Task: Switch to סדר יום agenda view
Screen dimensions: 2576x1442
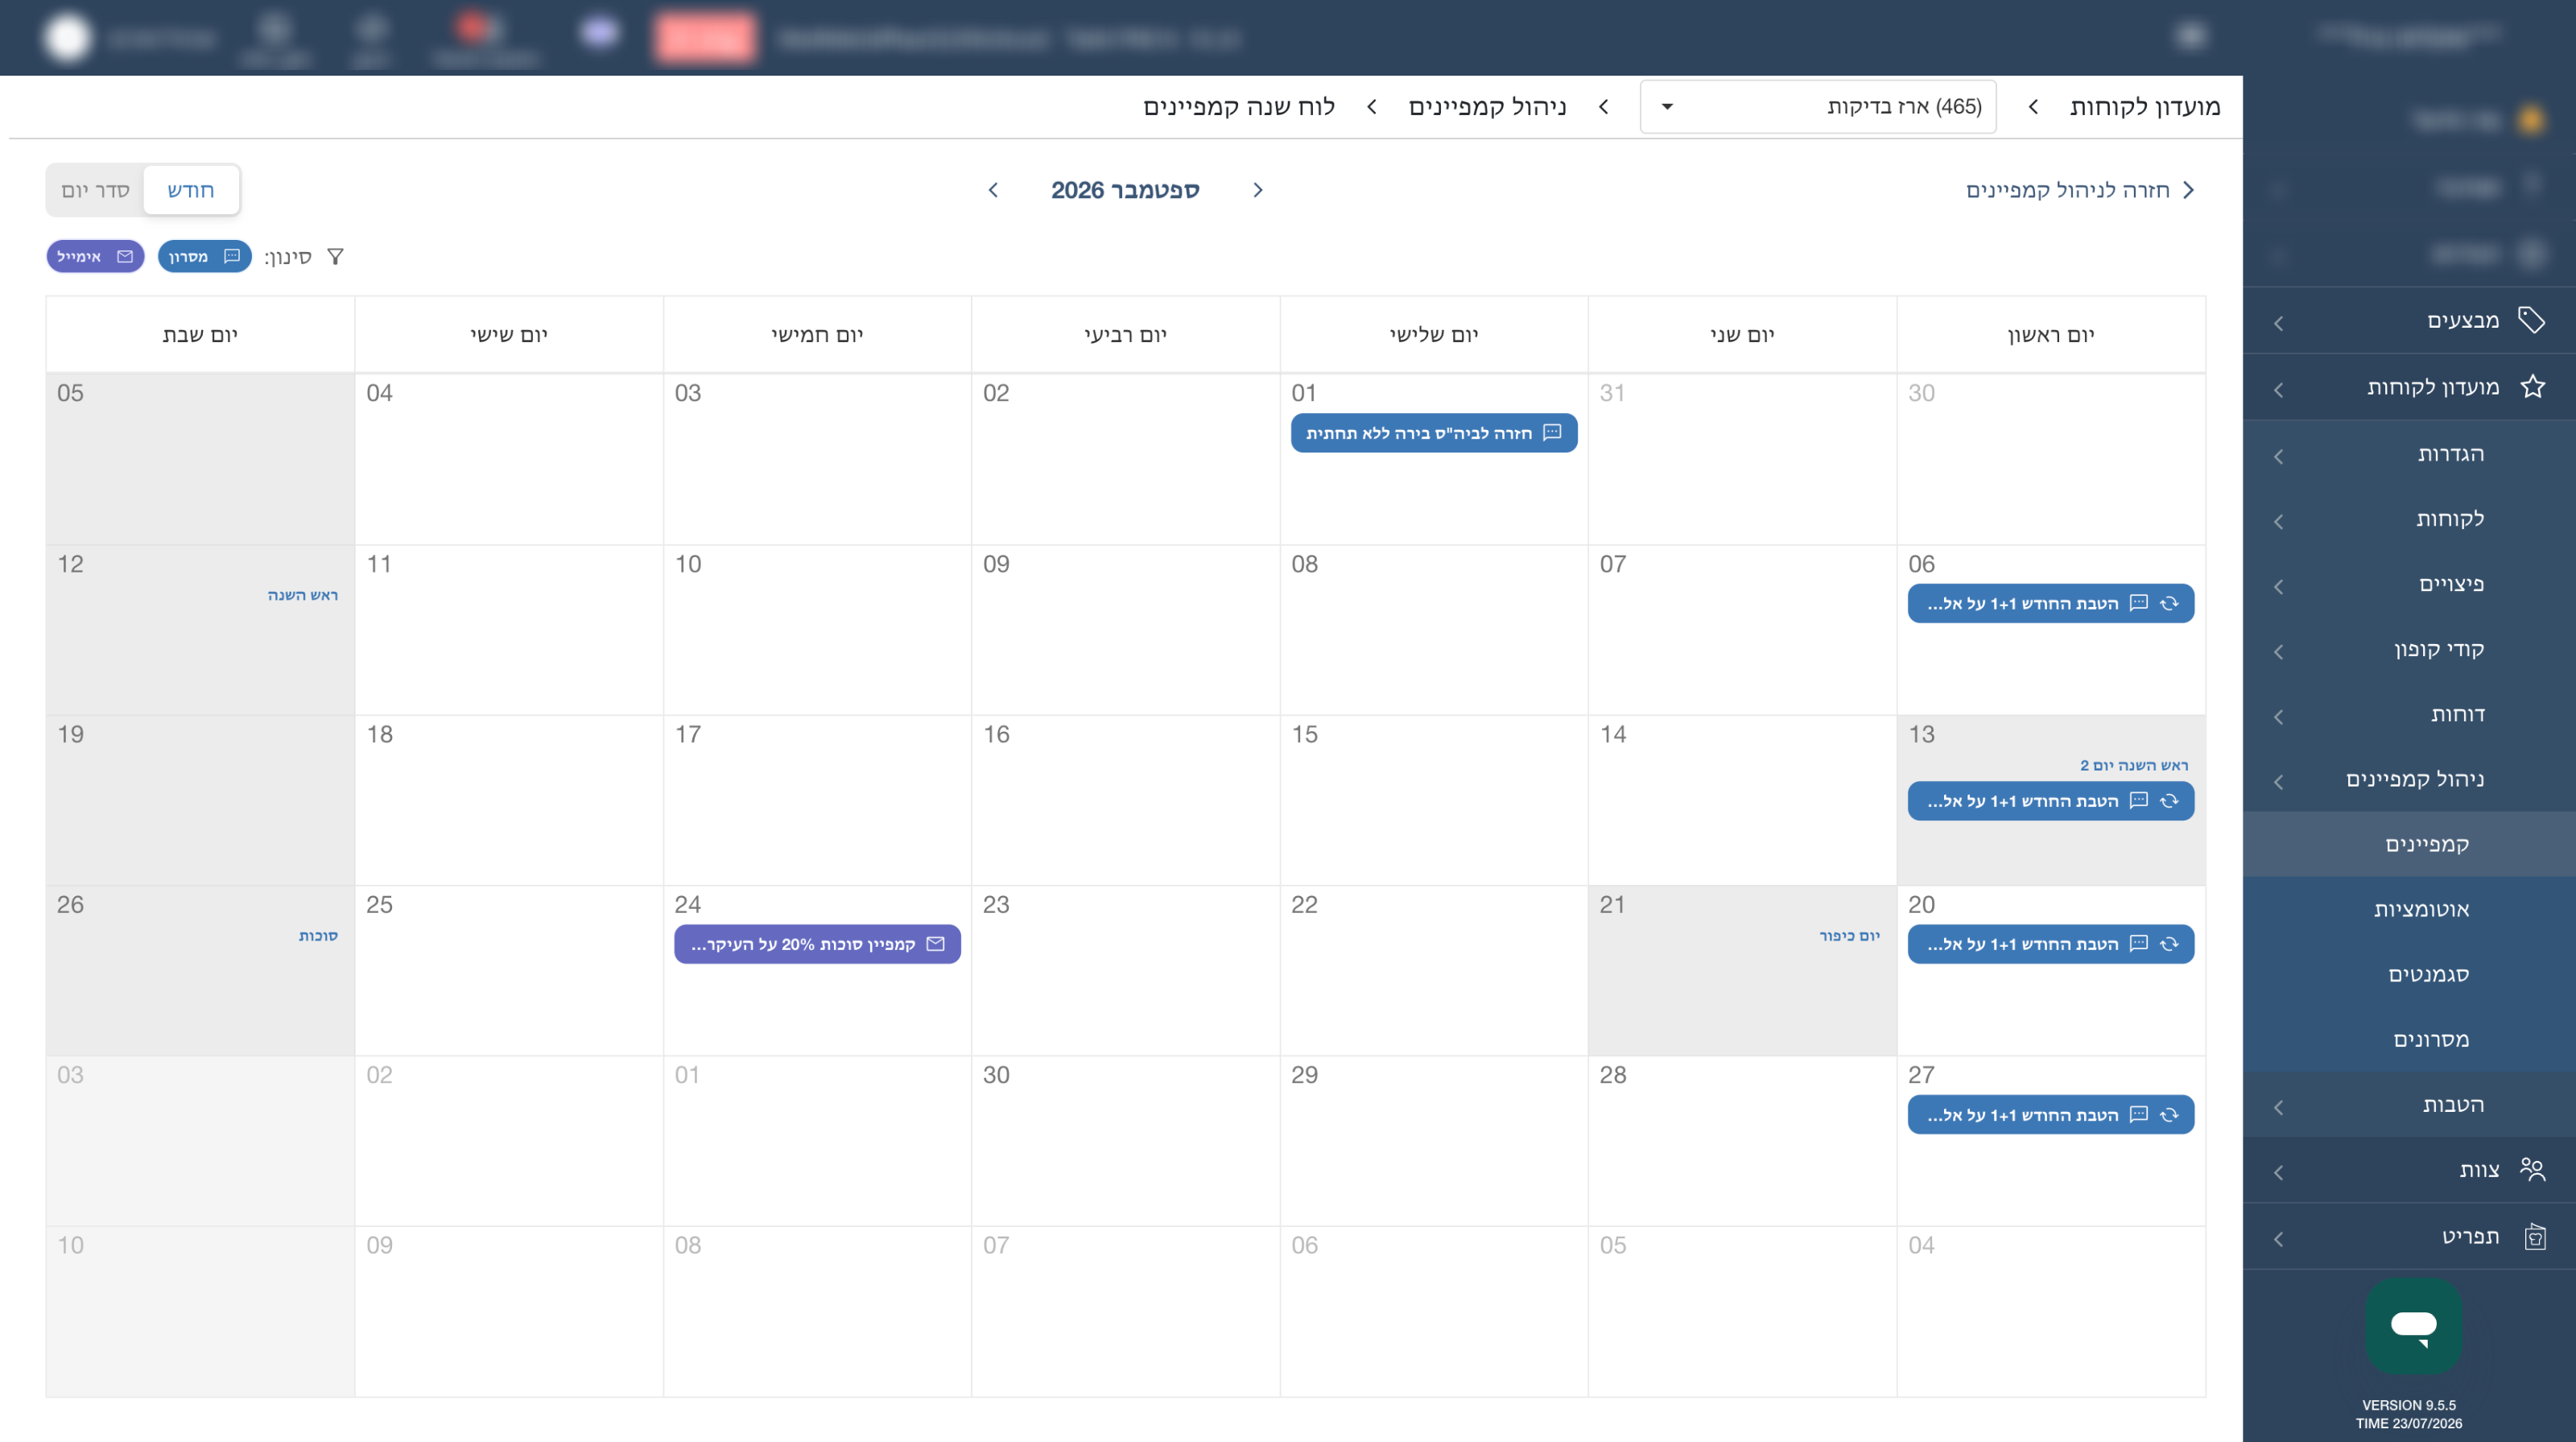Action: (96, 190)
